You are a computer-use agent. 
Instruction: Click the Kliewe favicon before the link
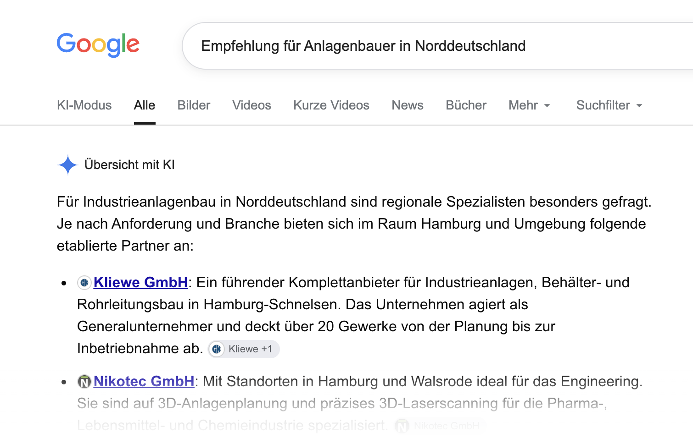[x=84, y=283]
